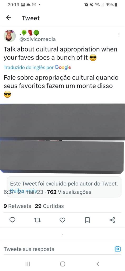Screen dimensions: 125x271
Task: Tap the retweet arrows icon
Action: [x=37, y=220]
